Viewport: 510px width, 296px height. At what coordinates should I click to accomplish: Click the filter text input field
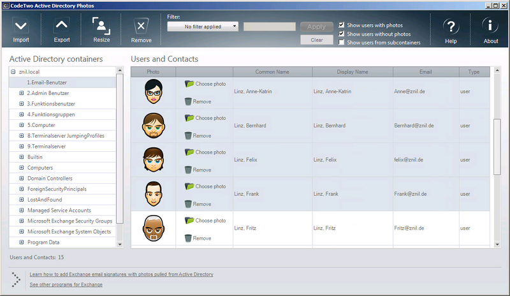(x=269, y=27)
